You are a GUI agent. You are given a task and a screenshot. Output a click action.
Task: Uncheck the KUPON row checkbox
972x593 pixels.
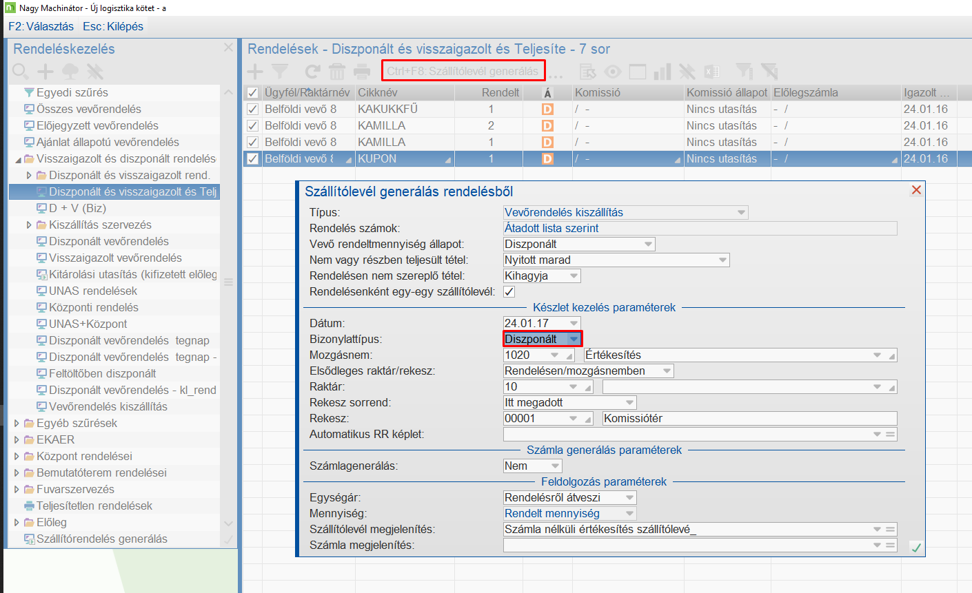pyautogui.click(x=253, y=158)
